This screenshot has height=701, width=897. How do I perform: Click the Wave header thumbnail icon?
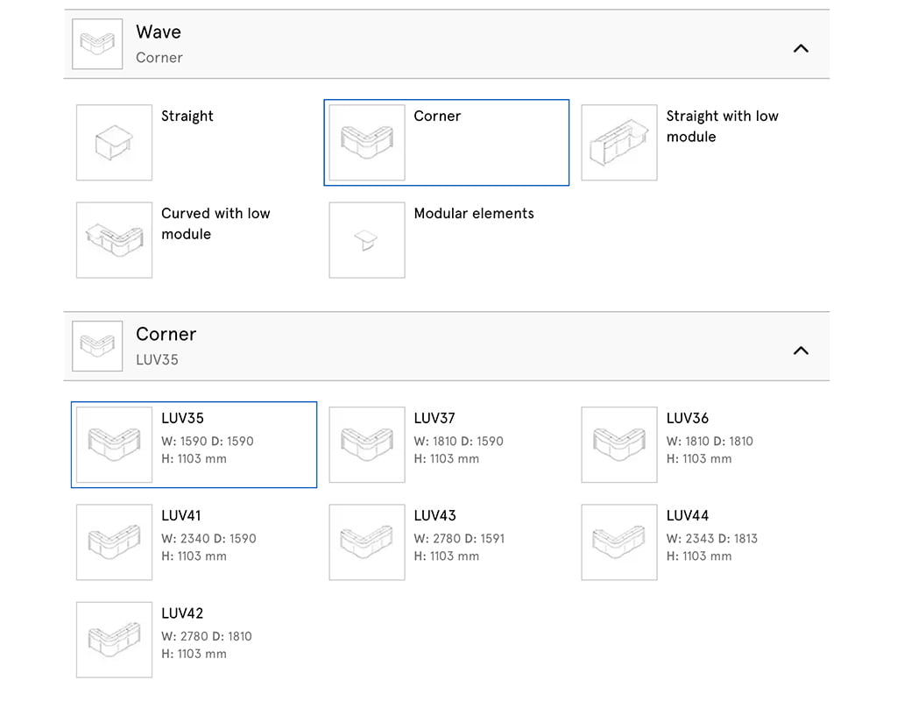click(x=97, y=44)
